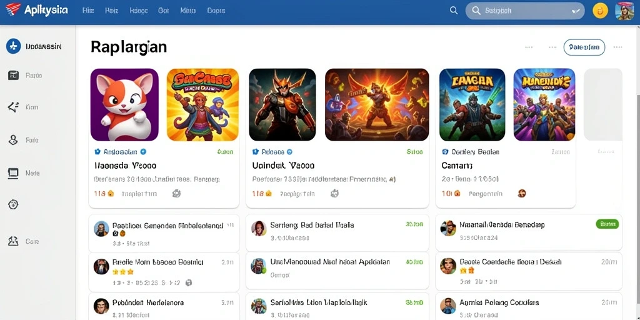Open the search input field in header
Image resolution: width=640 pixels, height=320 pixels.
click(525, 11)
